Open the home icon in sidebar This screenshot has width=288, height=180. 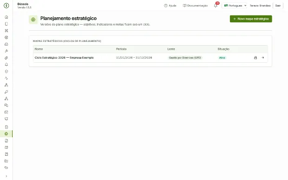pyautogui.click(x=6, y=17)
